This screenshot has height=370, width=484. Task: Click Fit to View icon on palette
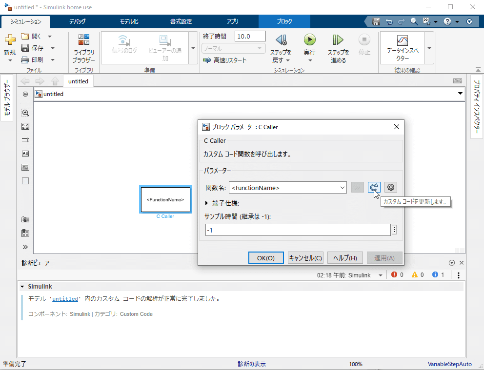[25, 126]
